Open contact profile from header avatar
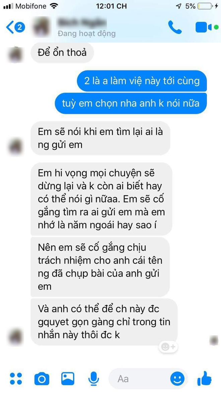The width and height of the screenshot is (221, 394). [42, 27]
